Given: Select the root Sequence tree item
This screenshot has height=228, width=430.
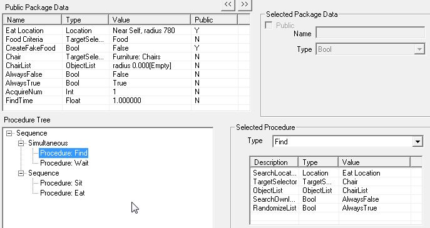Looking at the screenshot, I should tap(31, 133).
